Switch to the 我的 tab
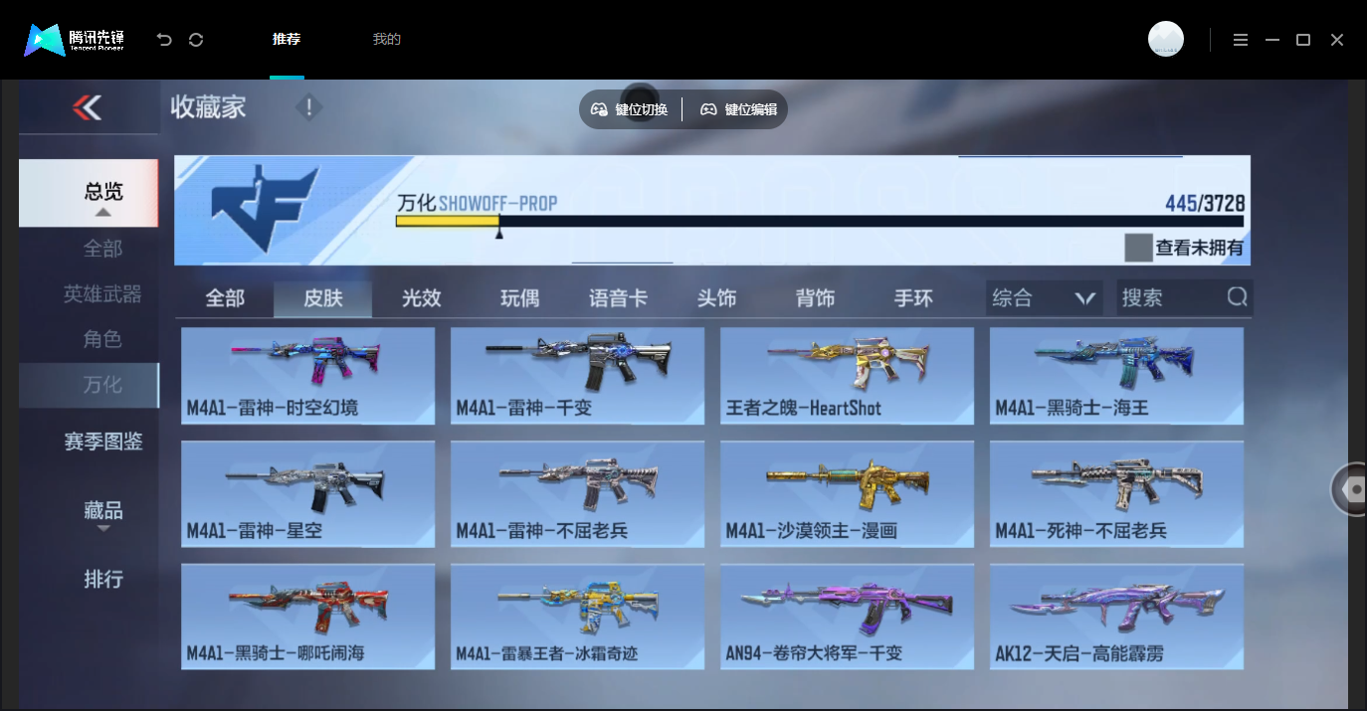The height and width of the screenshot is (711, 1367). 386,40
